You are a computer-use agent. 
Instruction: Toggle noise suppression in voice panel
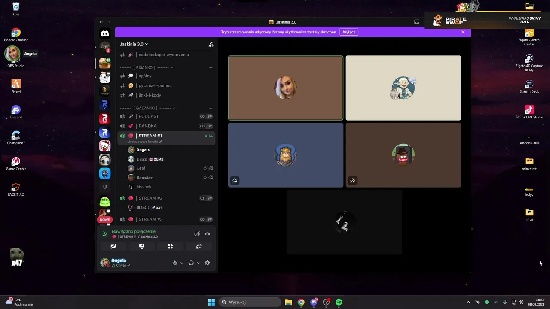pyautogui.click(x=197, y=234)
